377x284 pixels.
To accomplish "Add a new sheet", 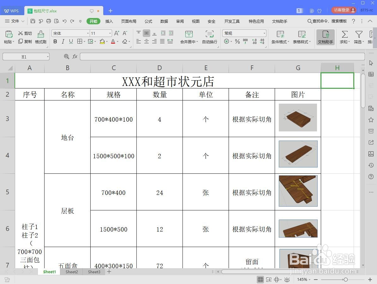I will (x=109, y=272).
